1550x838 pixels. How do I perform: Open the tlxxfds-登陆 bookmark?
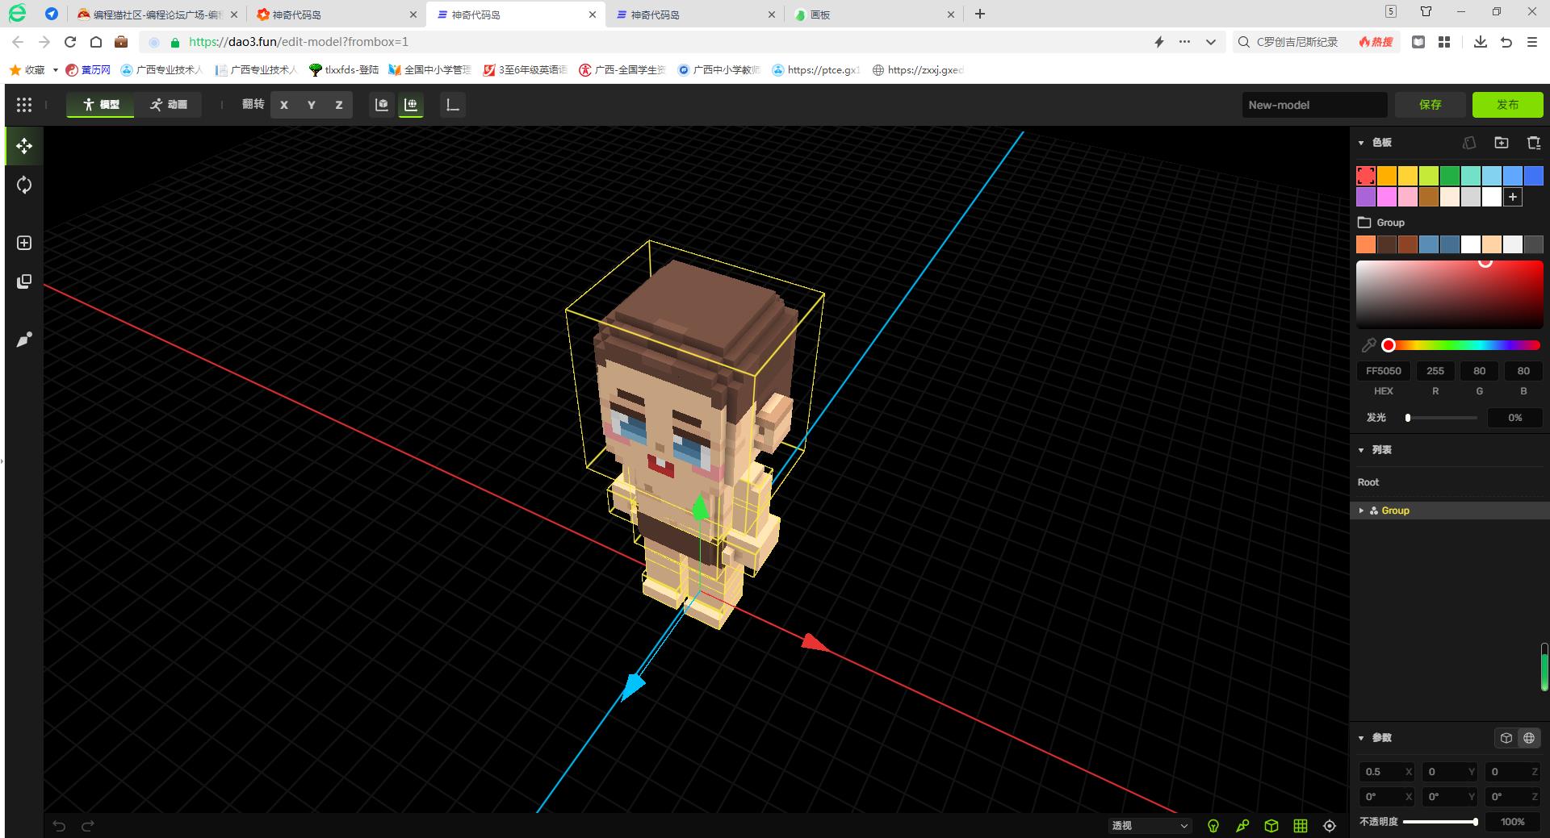pos(344,70)
